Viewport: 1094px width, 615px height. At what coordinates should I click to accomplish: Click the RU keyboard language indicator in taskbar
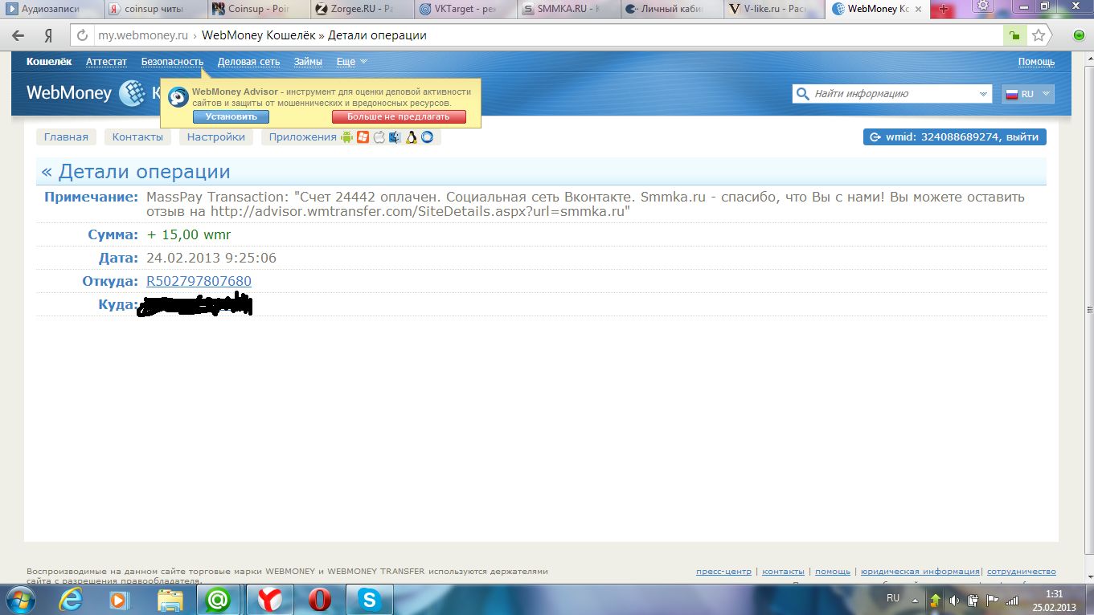pyautogui.click(x=893, y=598)
